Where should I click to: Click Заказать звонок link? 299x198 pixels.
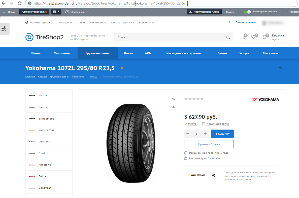click(246, 22)
